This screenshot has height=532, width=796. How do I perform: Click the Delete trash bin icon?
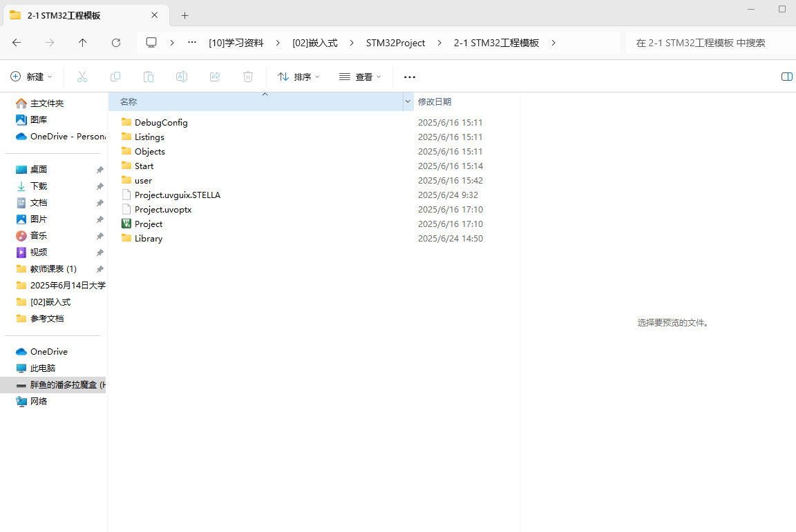tap(248, 77)
